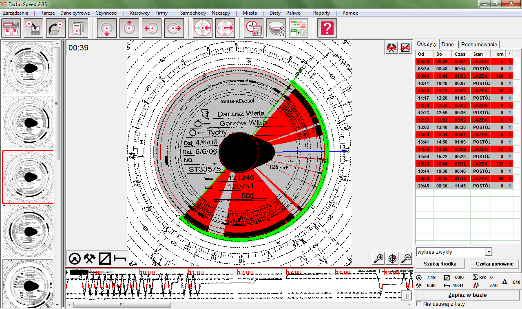Click the rotate disc down arrow icon
Screen dimensions: 522x309
point(107,28)
